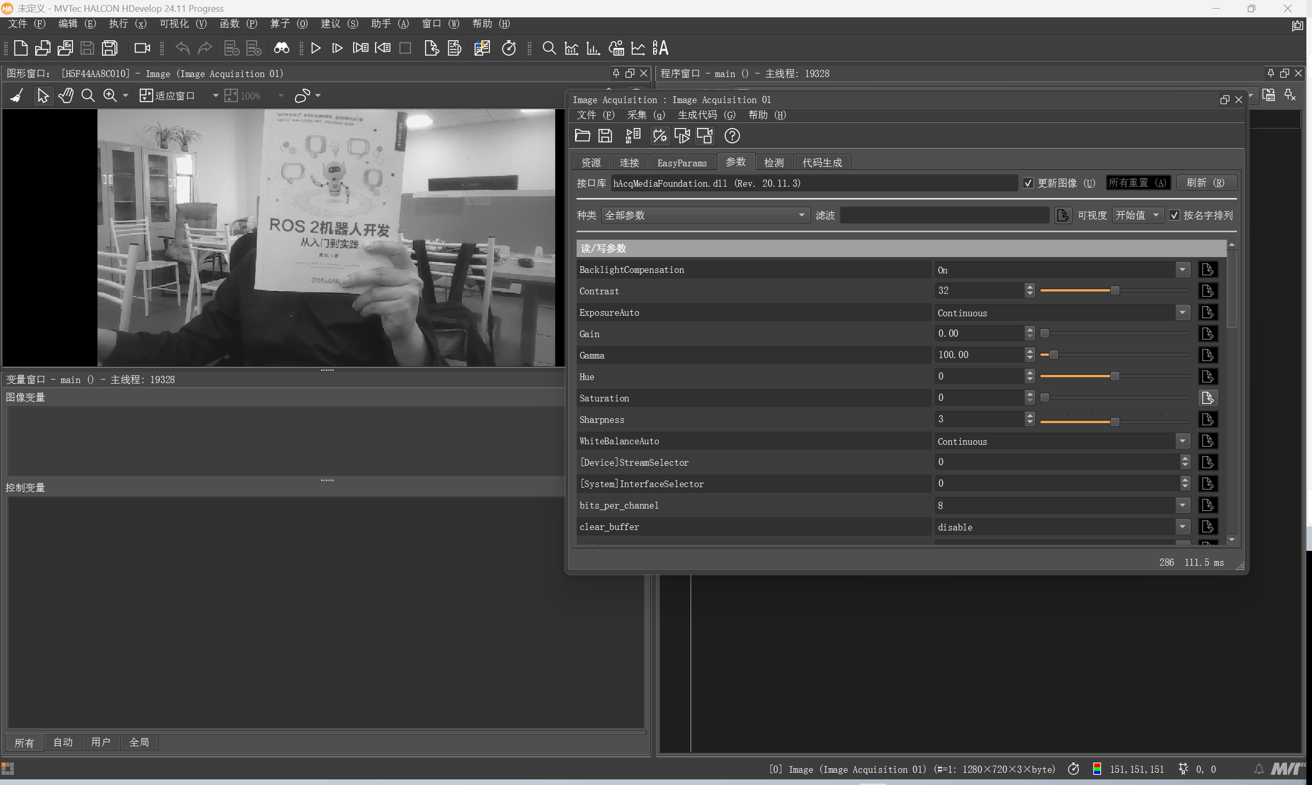
Task: Expand the WhiteBalanceAuto dropdown
Action: coord(1182,441)
